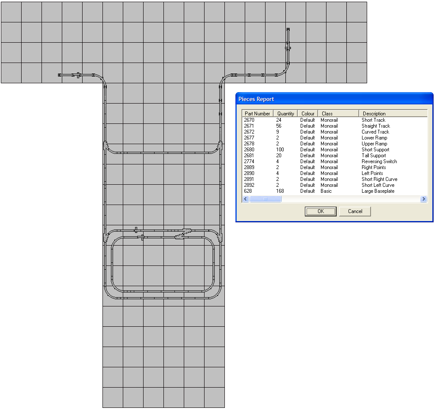Click the OK button in Pieces Report
This screenshot has width=437, height=410.
[x=321, y=211]
